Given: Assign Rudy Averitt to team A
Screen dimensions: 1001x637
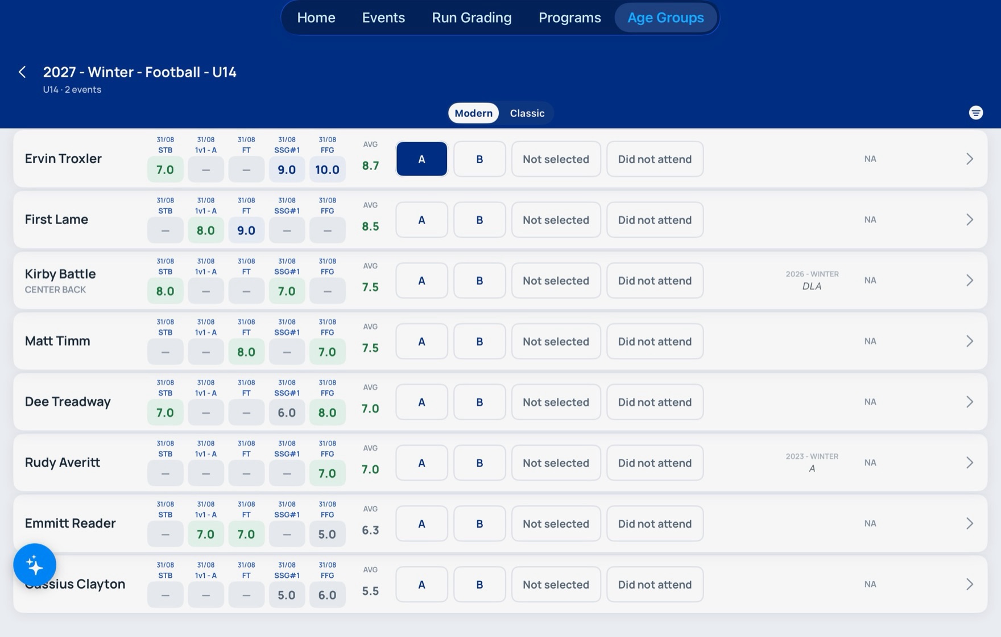Looking at the screenshot, I should (x=421, y=463).
